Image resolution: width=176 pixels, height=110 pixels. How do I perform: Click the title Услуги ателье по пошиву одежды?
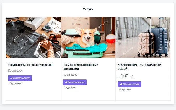pos(30,65)
